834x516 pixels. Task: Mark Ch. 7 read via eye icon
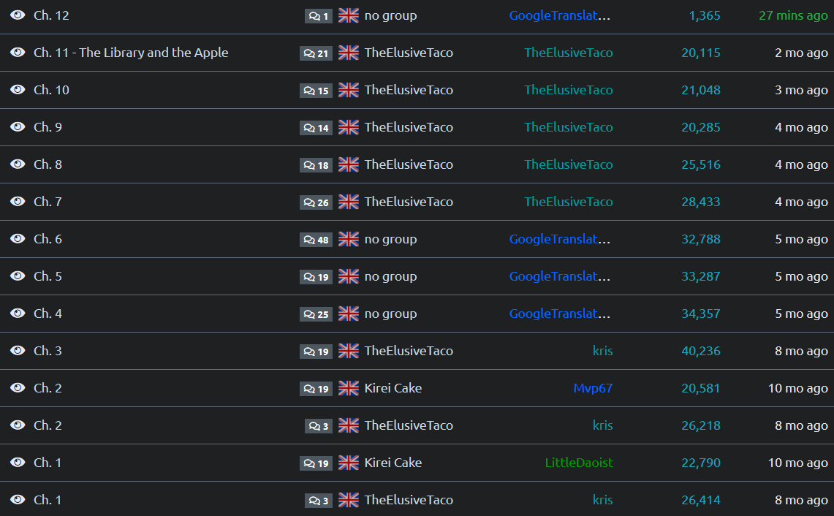tap(18, 202)
